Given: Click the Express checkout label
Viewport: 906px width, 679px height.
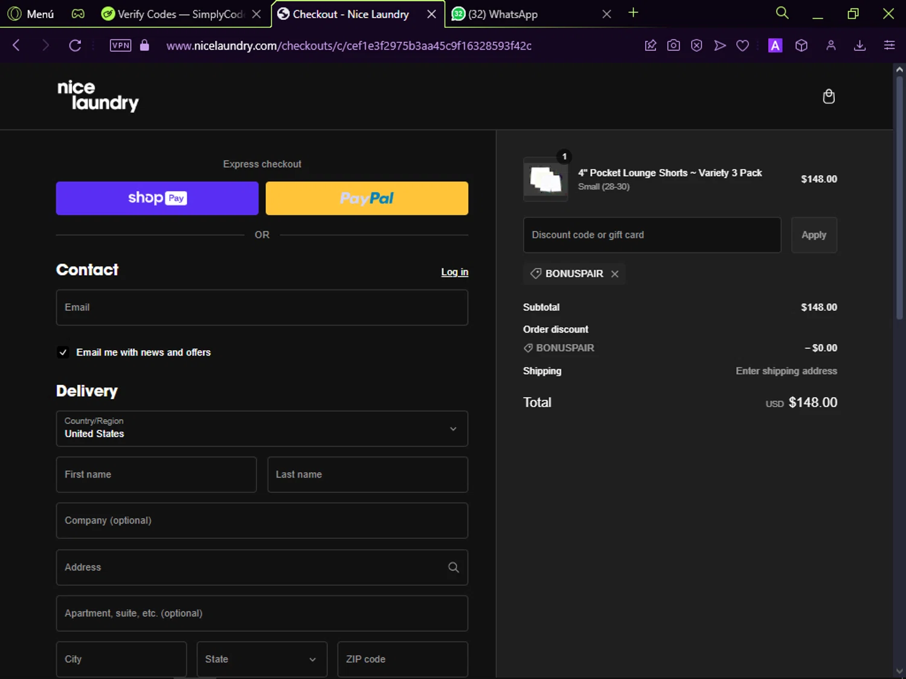Looking at the screenshot, I should click(262, 164).
